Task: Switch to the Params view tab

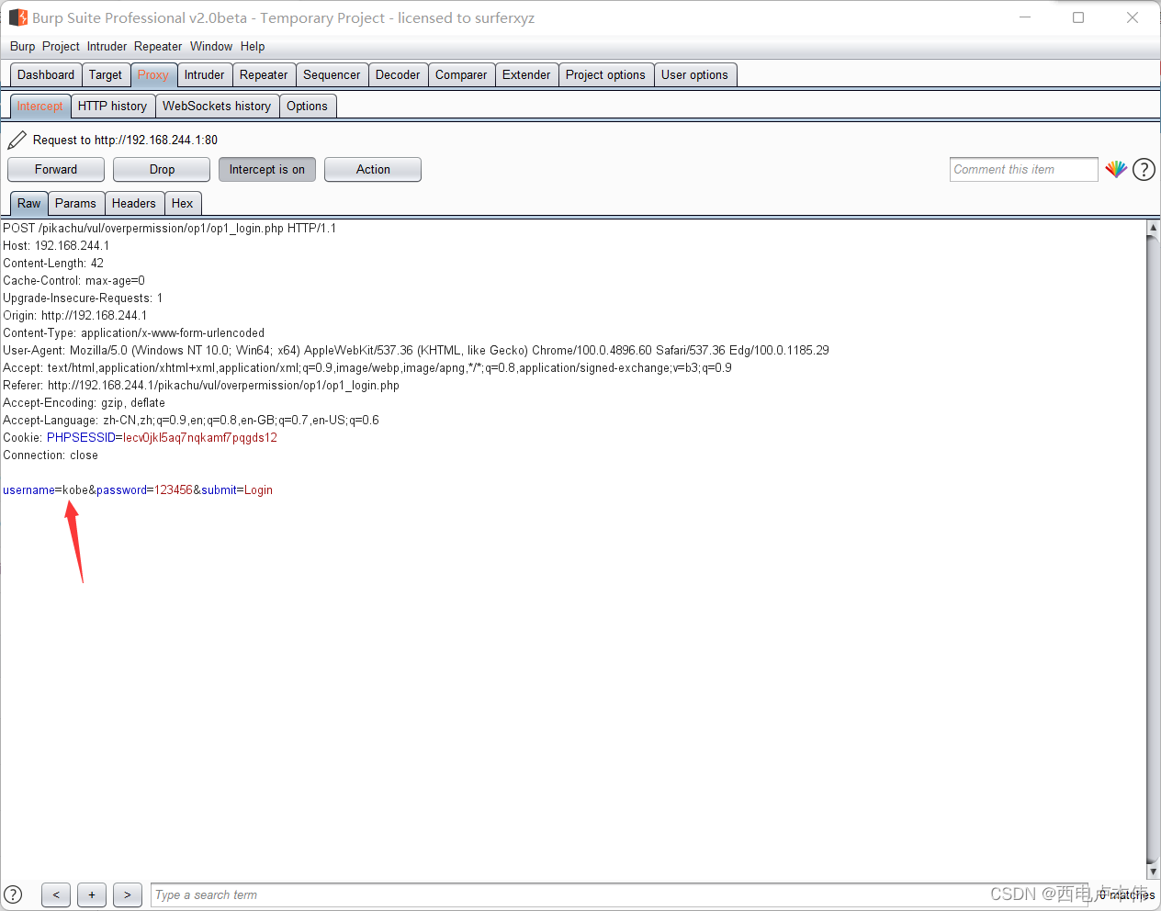Action: (x=75, y=204)
